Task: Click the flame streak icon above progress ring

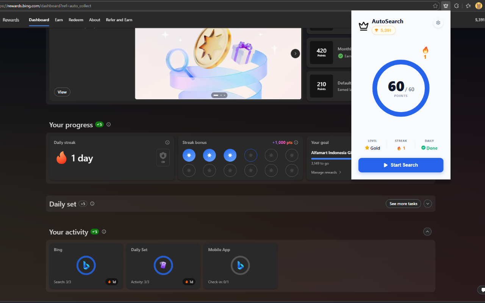Action: coord(425,50)
